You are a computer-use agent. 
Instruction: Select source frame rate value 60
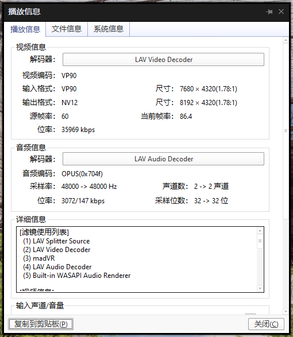coord(65,117)
